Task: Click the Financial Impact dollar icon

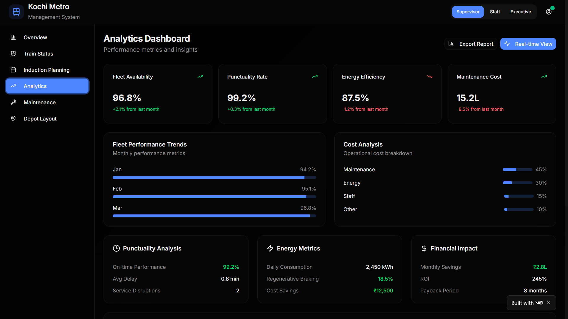Action: click(424, 248)
